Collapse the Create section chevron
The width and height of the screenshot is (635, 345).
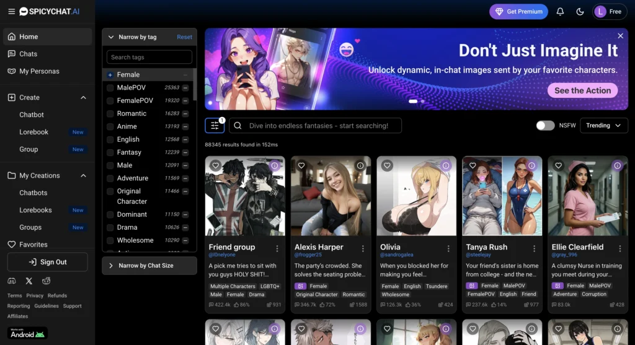click(83, 97)
